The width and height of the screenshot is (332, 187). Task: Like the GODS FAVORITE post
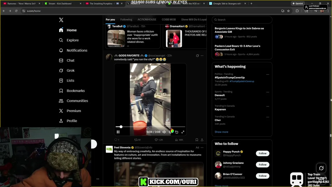tap(159, 140)
